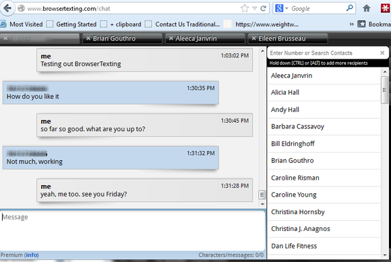
Task: Click the chat scrollbar thumb
Action: coord(262,195)
